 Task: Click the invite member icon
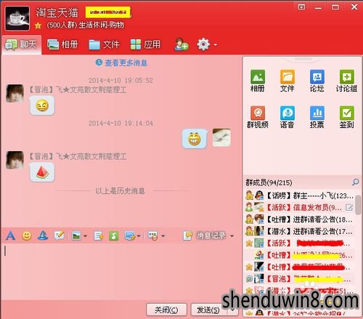pyautogui.click(x=181, y=44)
